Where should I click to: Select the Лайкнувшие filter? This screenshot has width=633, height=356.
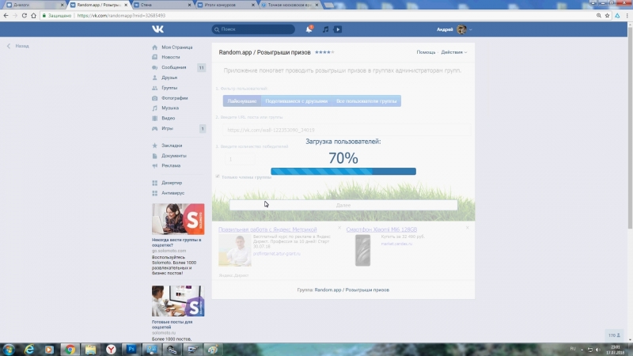coord(242,101)
